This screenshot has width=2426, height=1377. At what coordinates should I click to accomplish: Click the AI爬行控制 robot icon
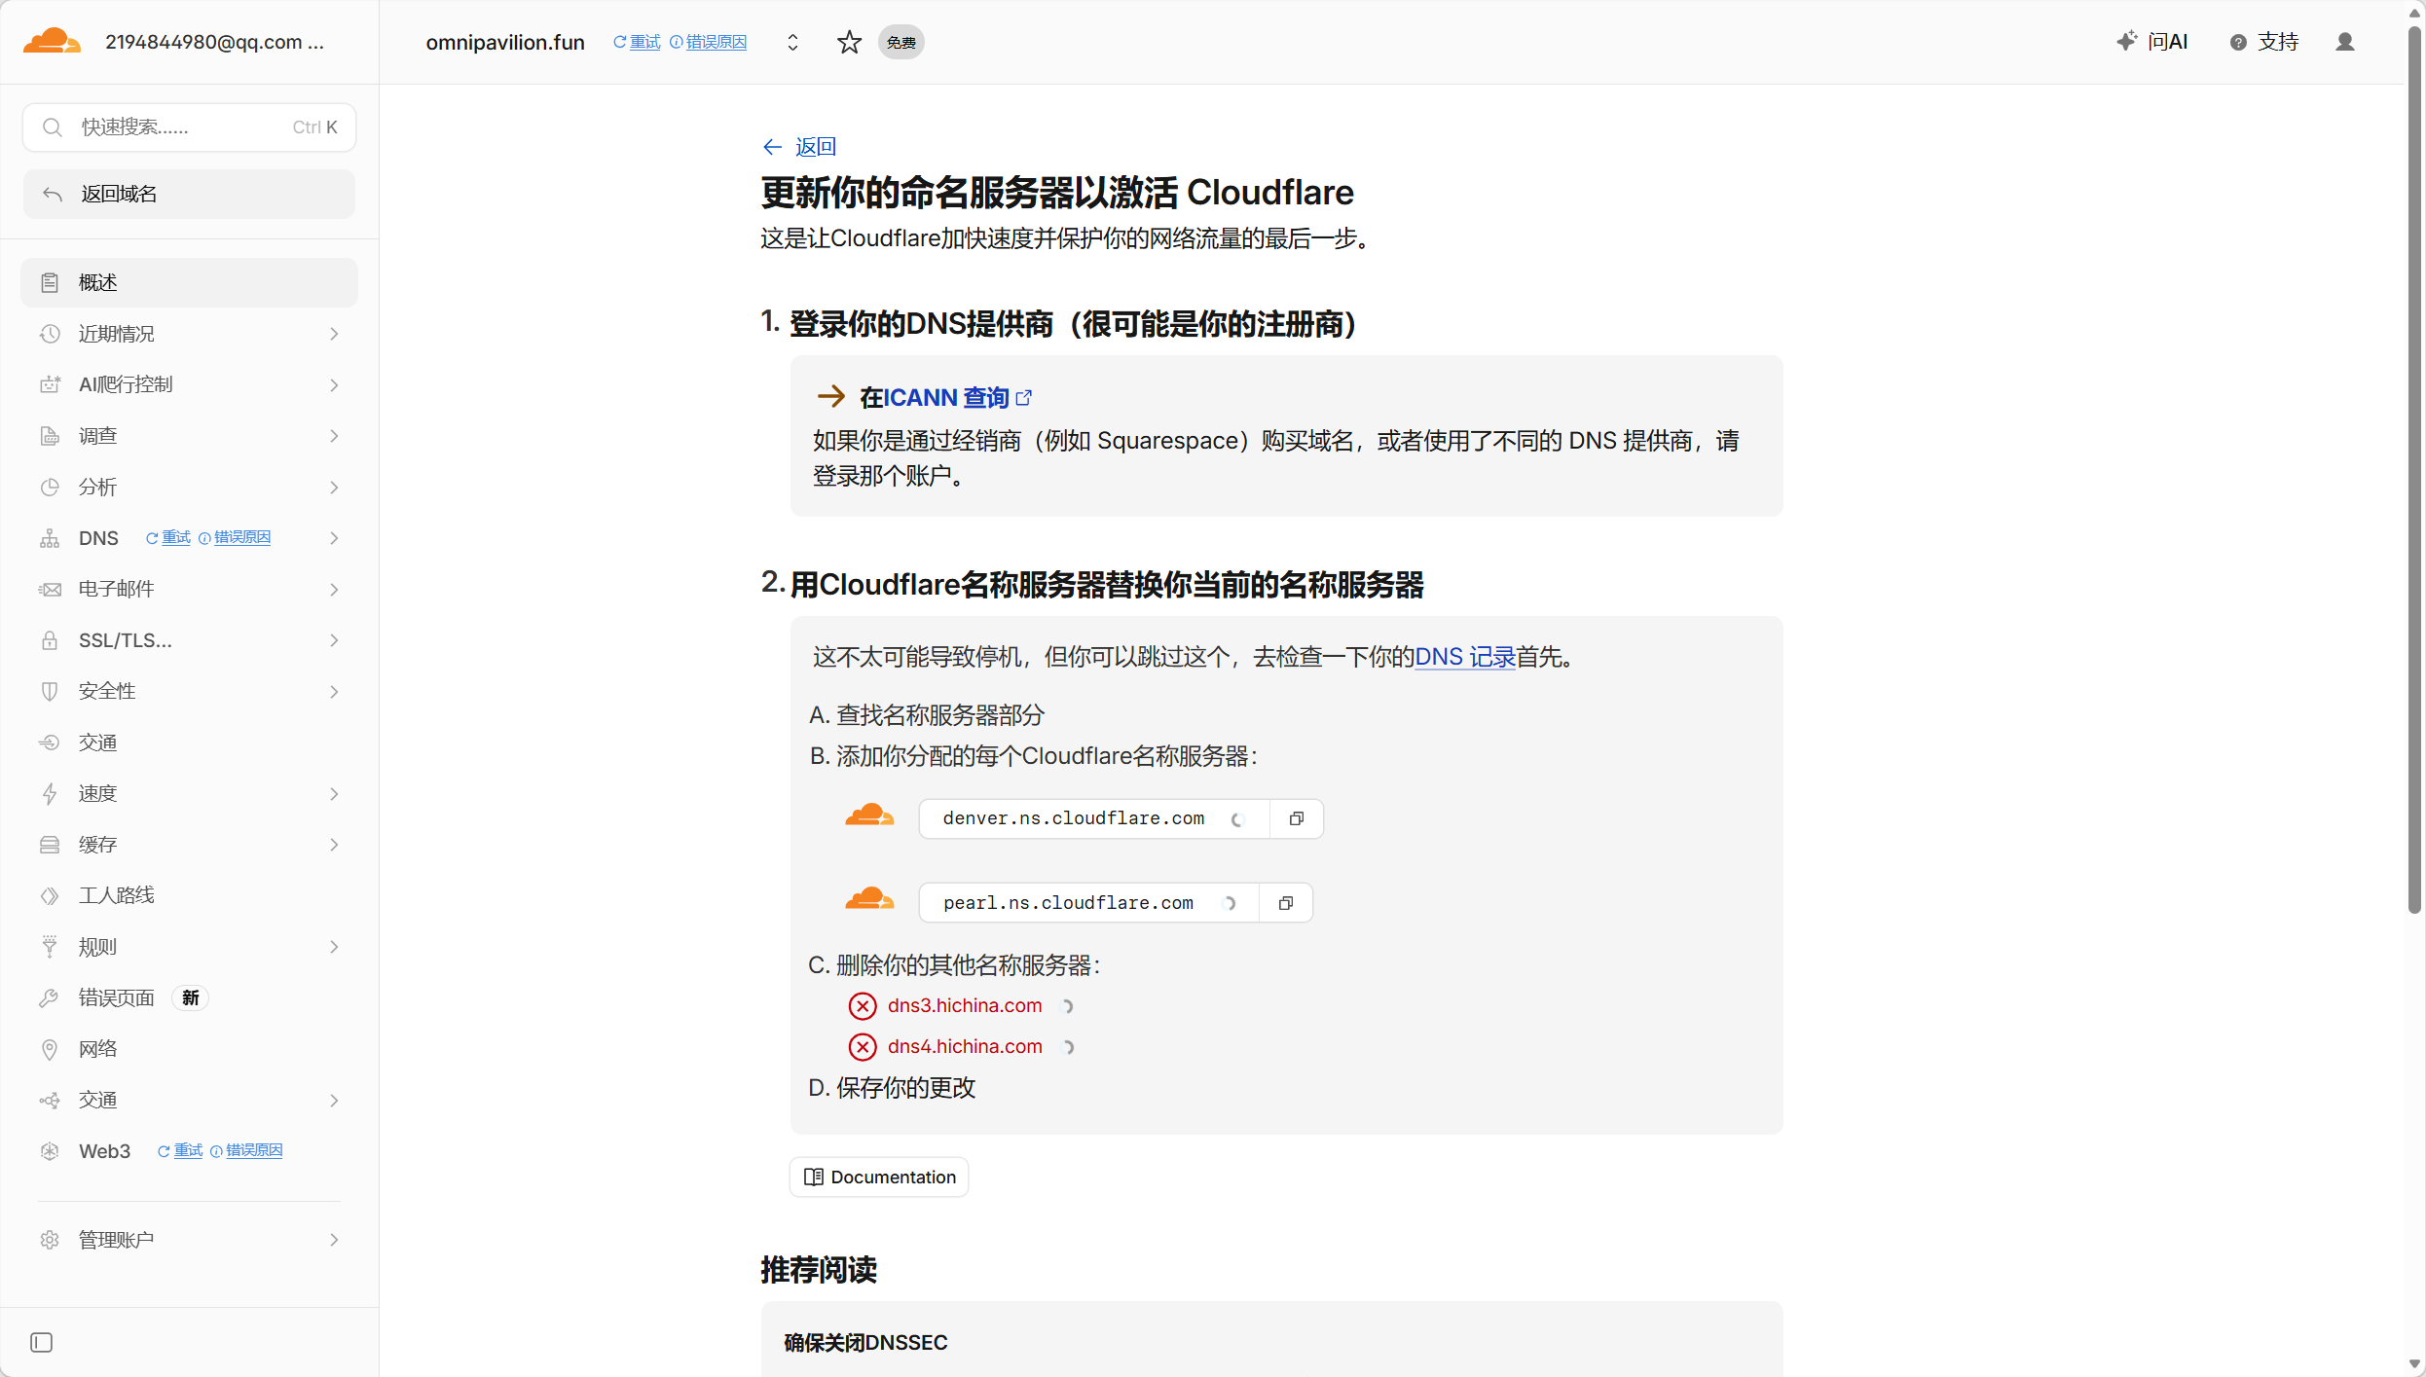coord(50,385)
